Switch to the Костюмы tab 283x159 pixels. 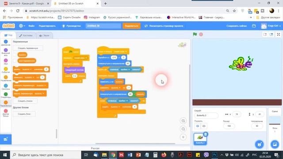[x=26, y=35]
